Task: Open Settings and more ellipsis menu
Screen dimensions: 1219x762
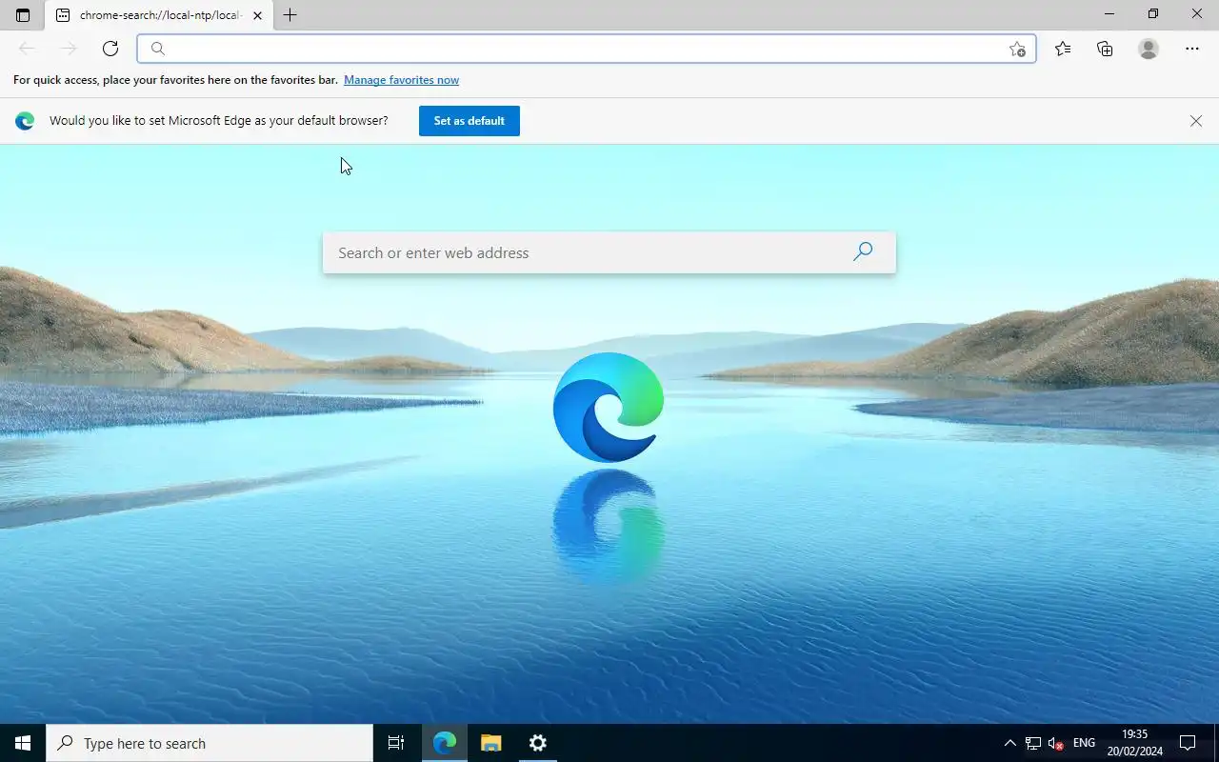Action: (x=1192, y=49)
